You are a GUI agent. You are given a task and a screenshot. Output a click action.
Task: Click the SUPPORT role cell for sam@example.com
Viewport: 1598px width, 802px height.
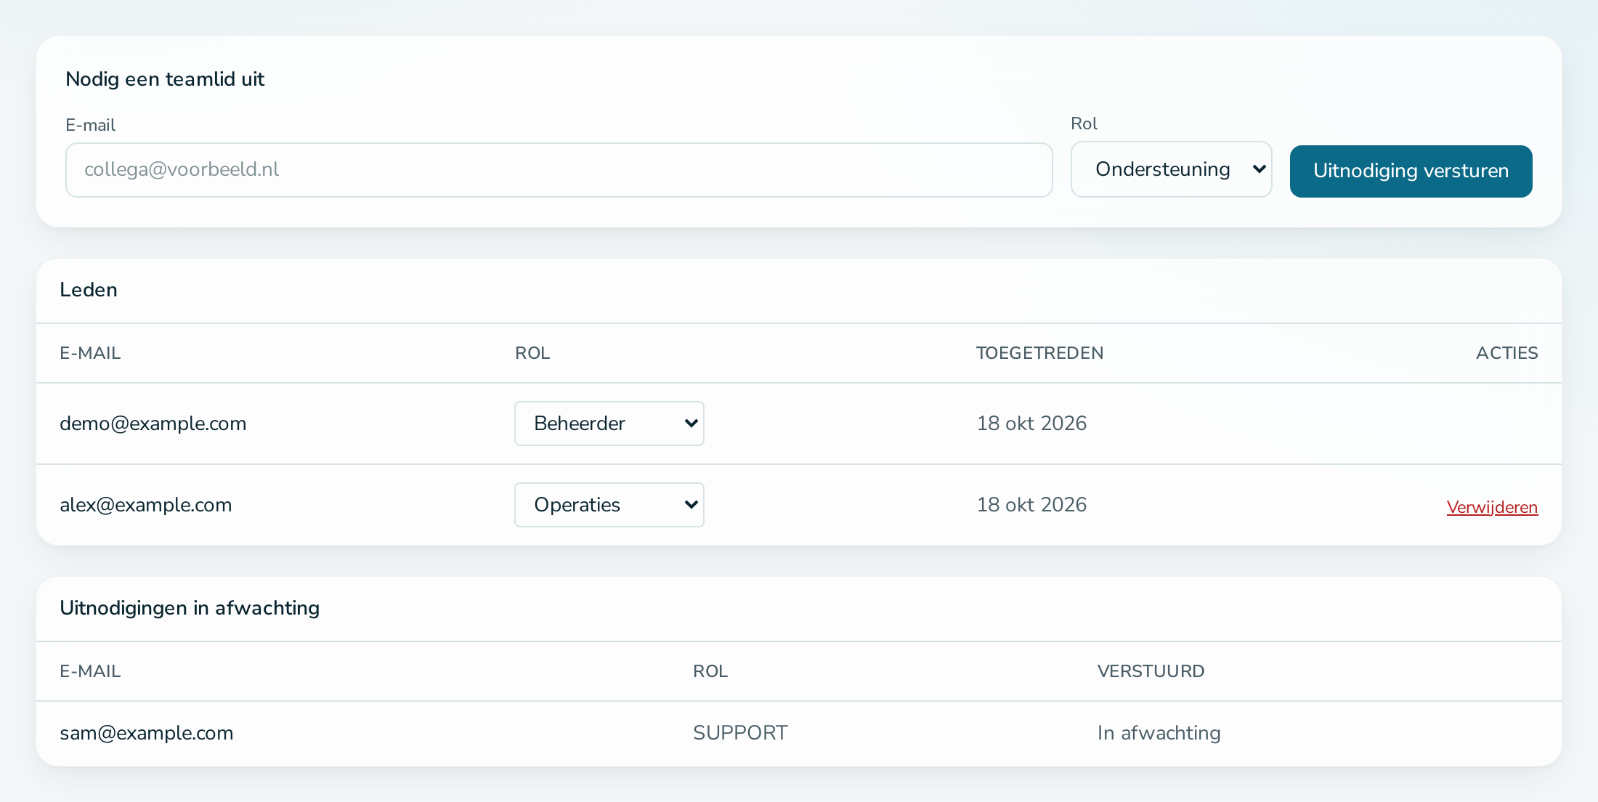point(740,733)
